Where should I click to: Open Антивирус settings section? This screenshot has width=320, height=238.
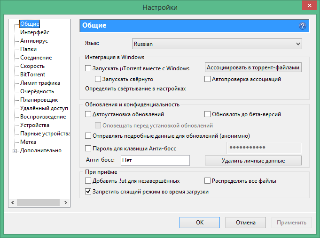34,41
